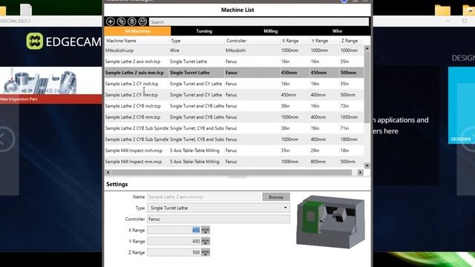The image size is (475, 267).
Task: Click the Browse button
Action: 276,197
